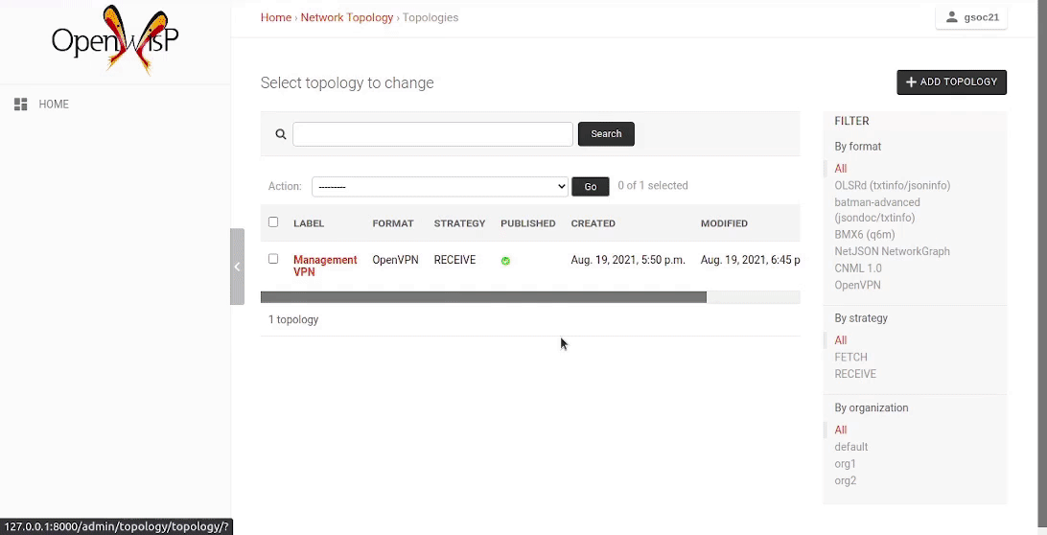Screen dimensions: 1047x535
Task: Filter by RECEIVE strategy
Action: [x=855, y=374]
